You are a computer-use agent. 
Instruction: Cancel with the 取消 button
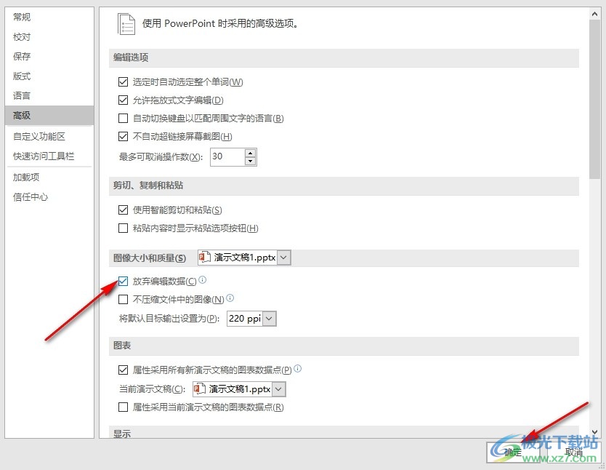(x=573, y=452)
